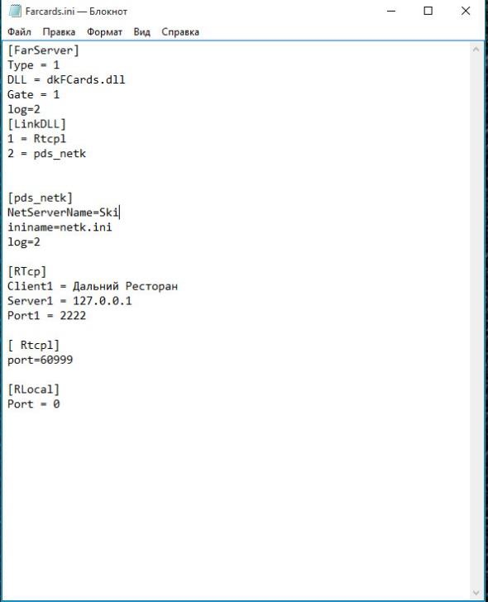Screen dimensions: 488x602
Task: Minimize the Farcards.ini Notepad window
Action: pyautogui.click(x=391, y=11)
